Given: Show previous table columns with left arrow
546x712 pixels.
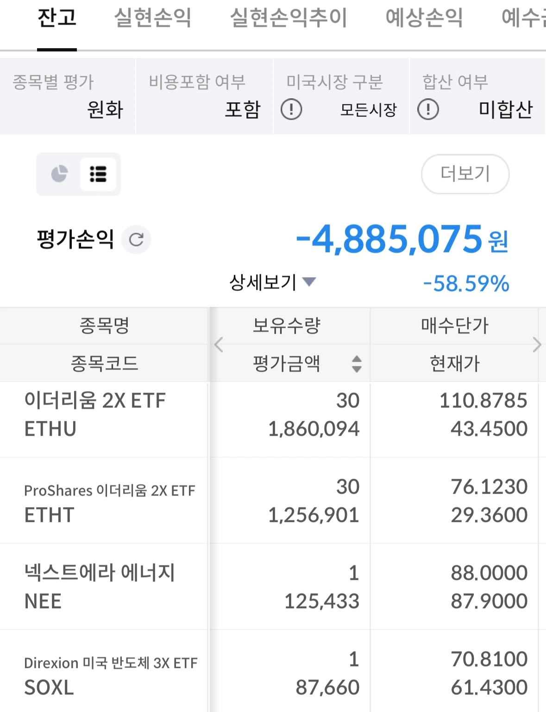Looking at the screenshot, I should pos(219,345).
